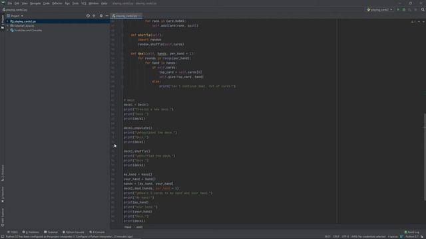This screenshot has width=426, height=239.
Task: Run playing_cards2 with the green play icon
Action: click(398, 9)
